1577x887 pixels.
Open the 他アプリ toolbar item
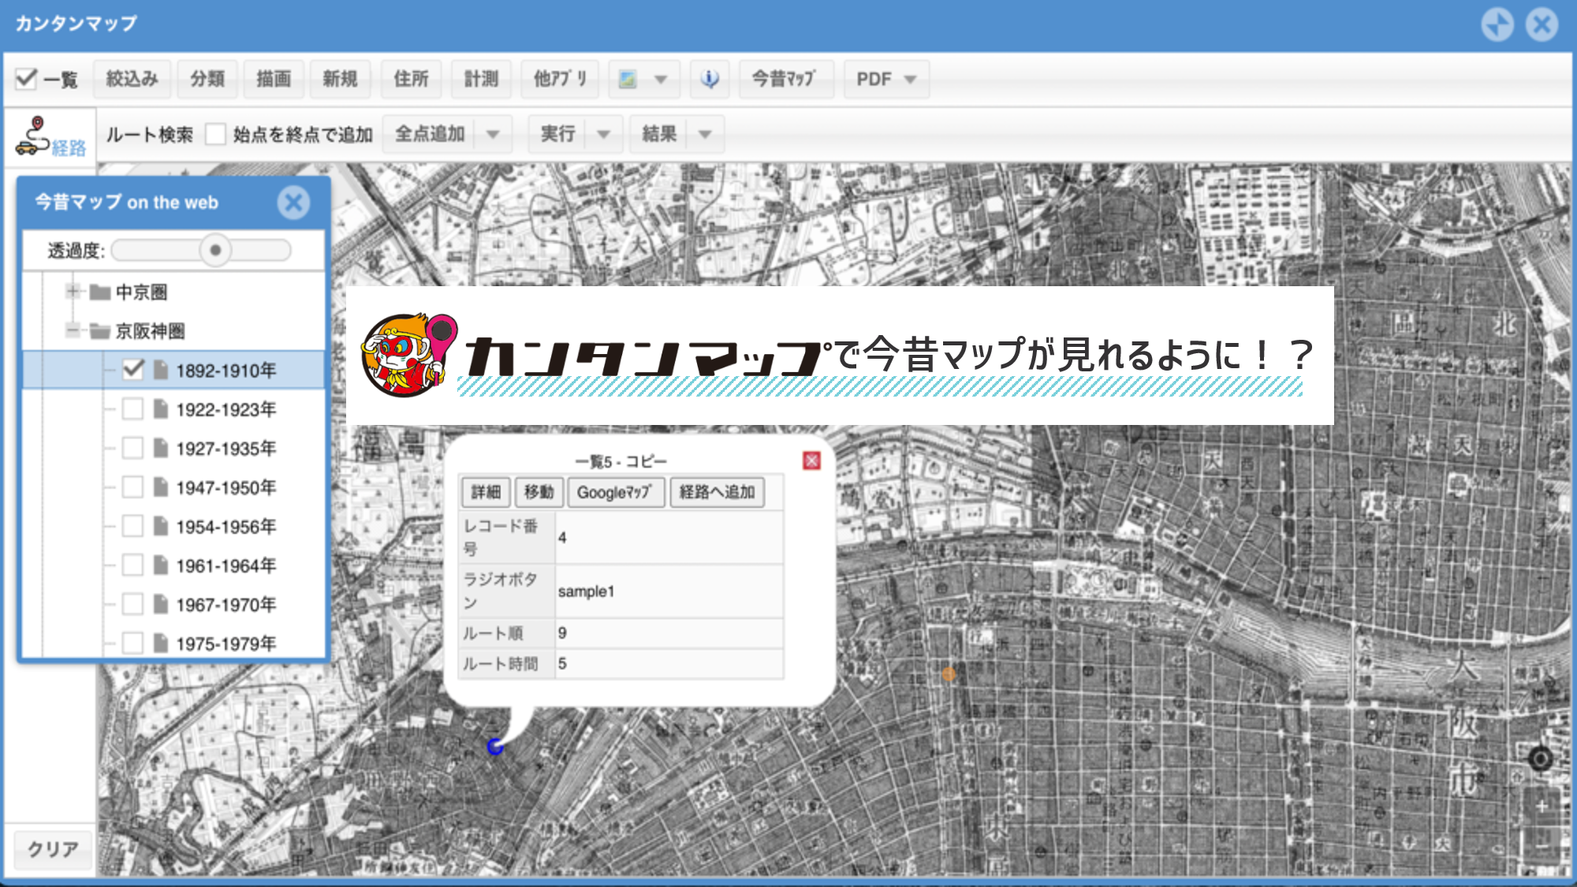pyautogui.click(x=560, y=79)
